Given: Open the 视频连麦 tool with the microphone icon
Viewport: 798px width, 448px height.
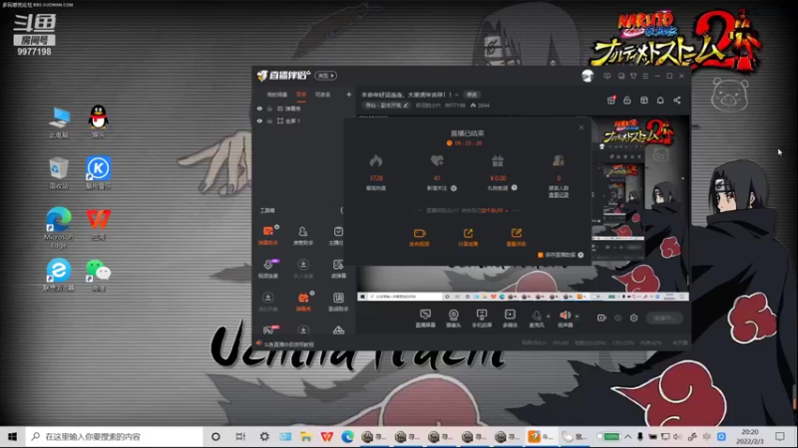Looking at the screenshot, I should [267, 268].
